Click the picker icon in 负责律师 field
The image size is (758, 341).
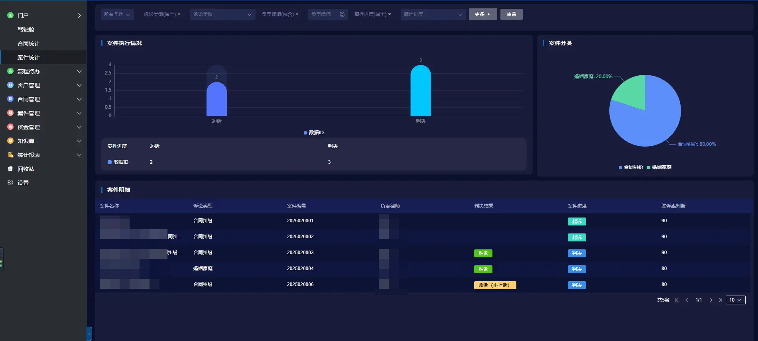click(x=342, y=14)
